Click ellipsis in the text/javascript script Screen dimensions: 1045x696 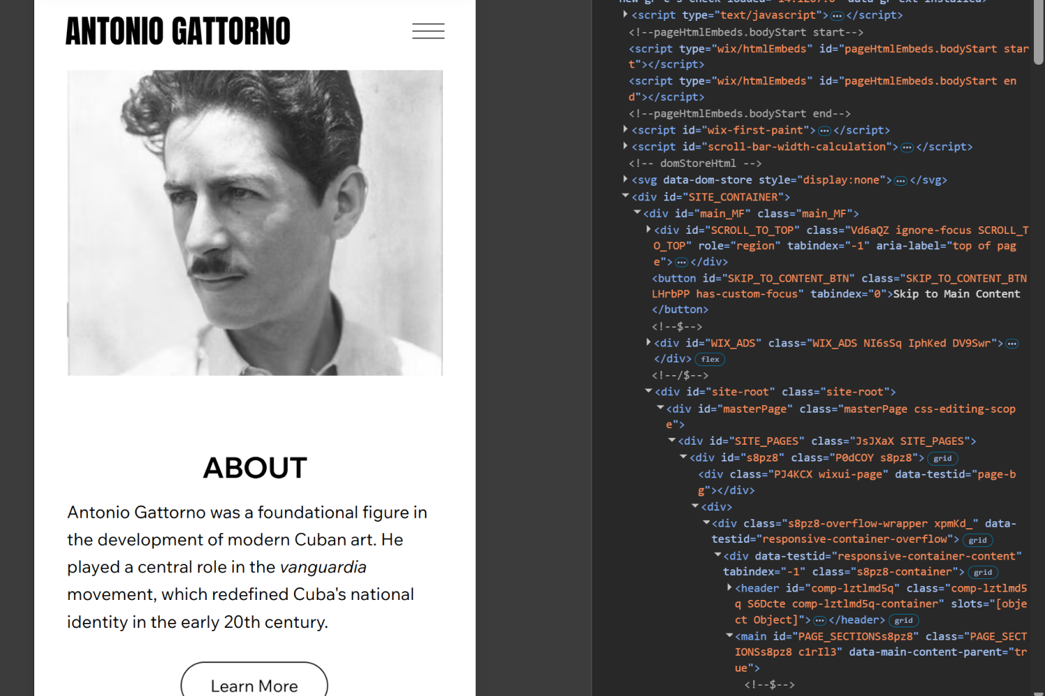pyautogui.click(x=837, y=15)
